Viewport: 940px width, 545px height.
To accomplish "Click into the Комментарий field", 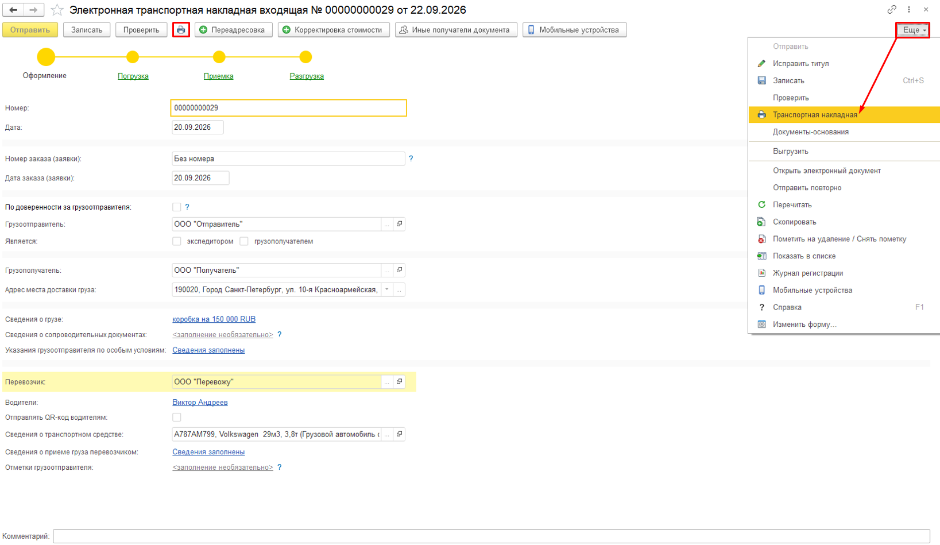I will click(492, 536).
